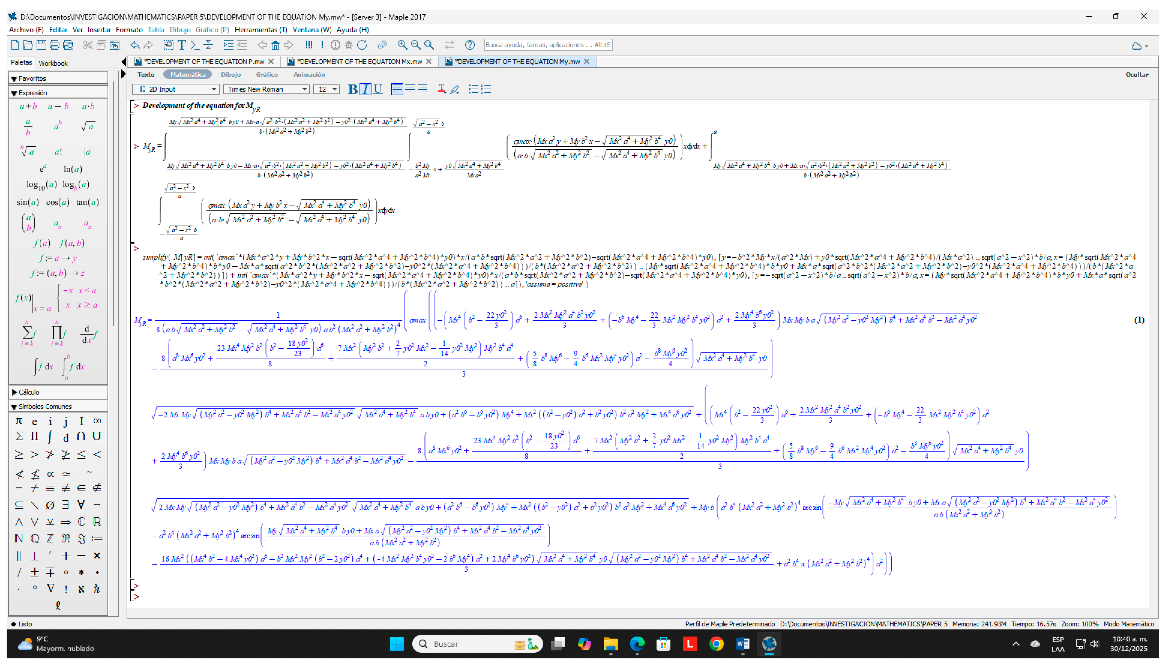
Task: Click Execute entire worksheet (!!!) icon
Action: click(309, 45)
